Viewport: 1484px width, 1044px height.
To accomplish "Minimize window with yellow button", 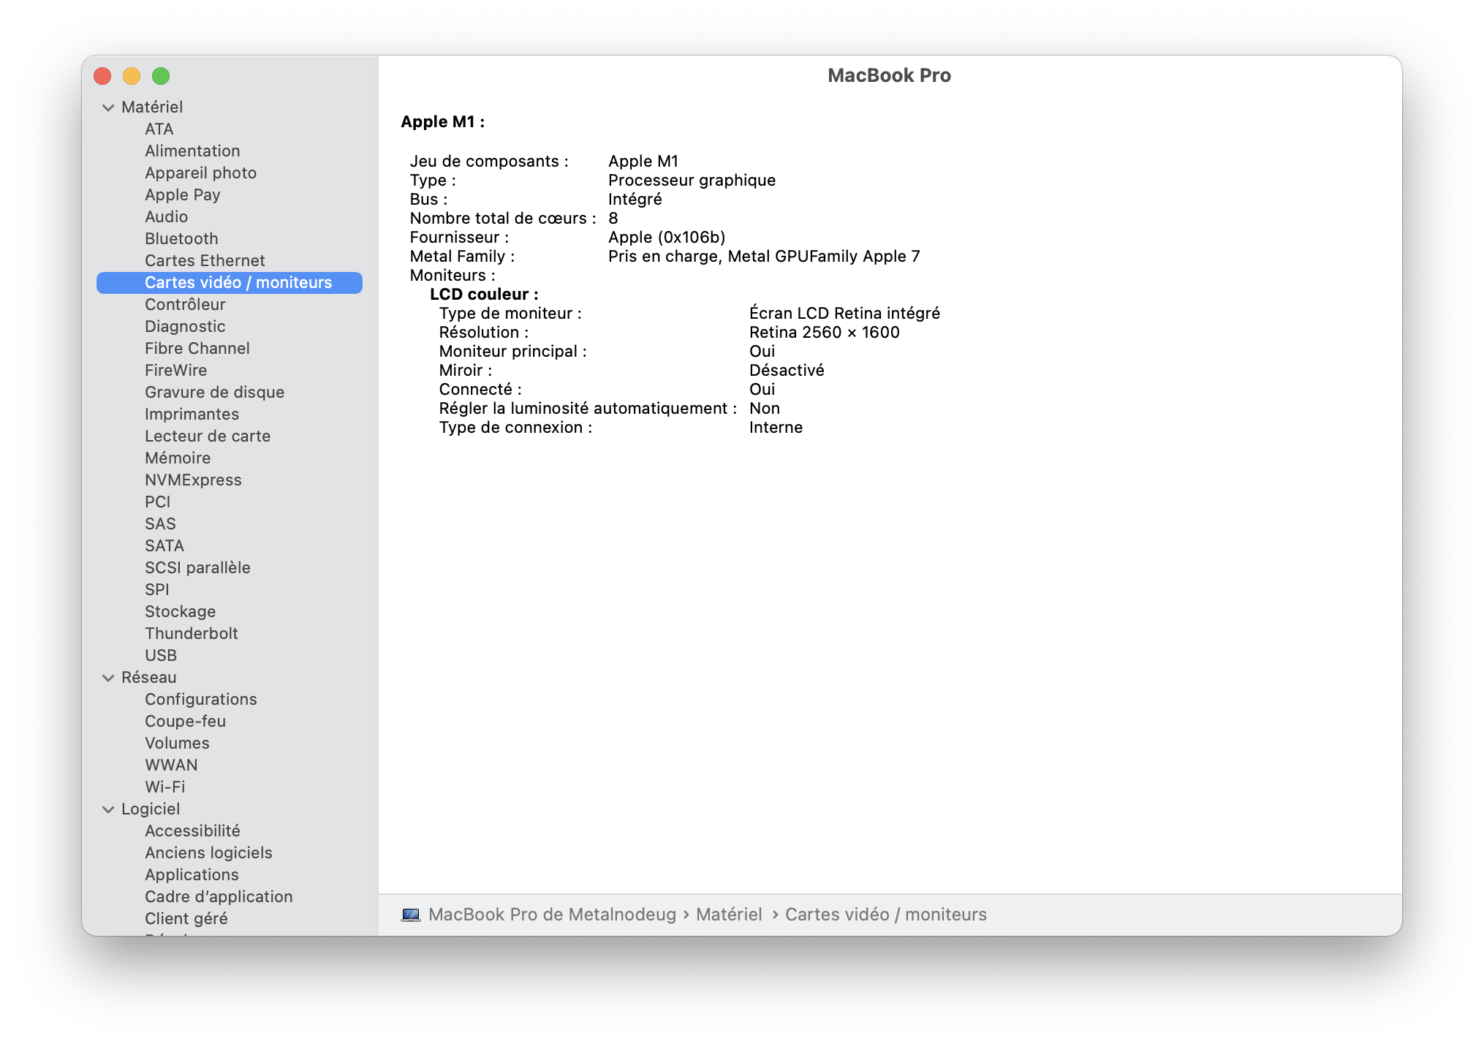I will click(x=132, y=76).
